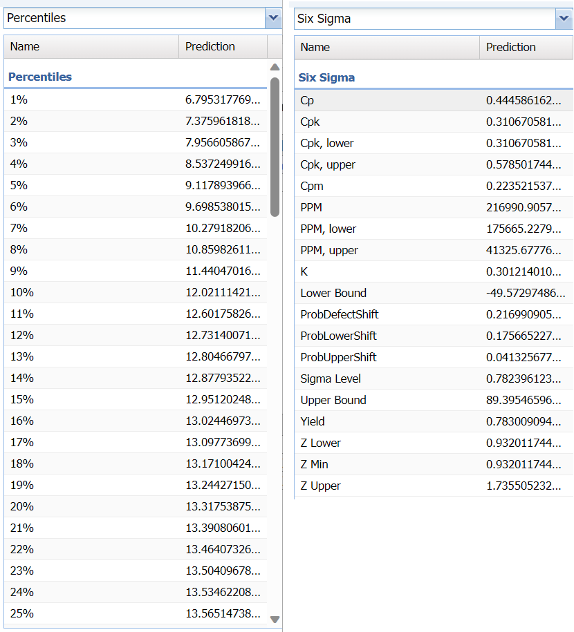Select the Sigma Level row
The height and width of the screenshot is (632, 574).
point(434,379)
